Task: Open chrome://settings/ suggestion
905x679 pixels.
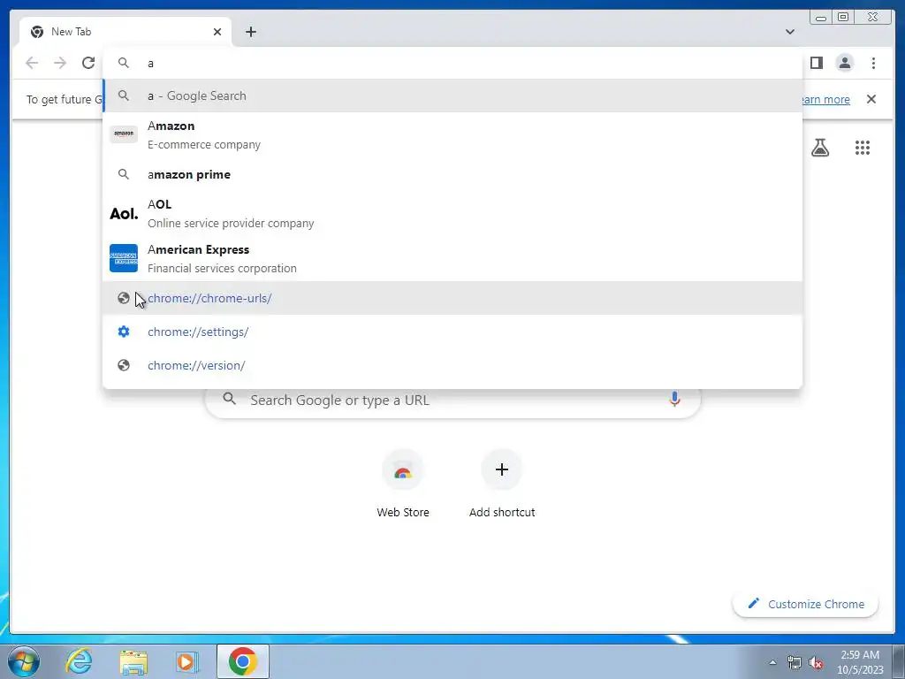Action: [x=452, y=332]
